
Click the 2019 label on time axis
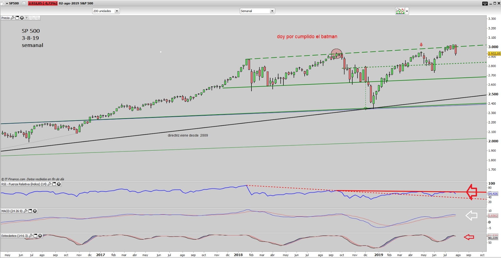click(x=379, y=255)
